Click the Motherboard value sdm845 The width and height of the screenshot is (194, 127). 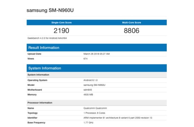[x=88, y=90]
